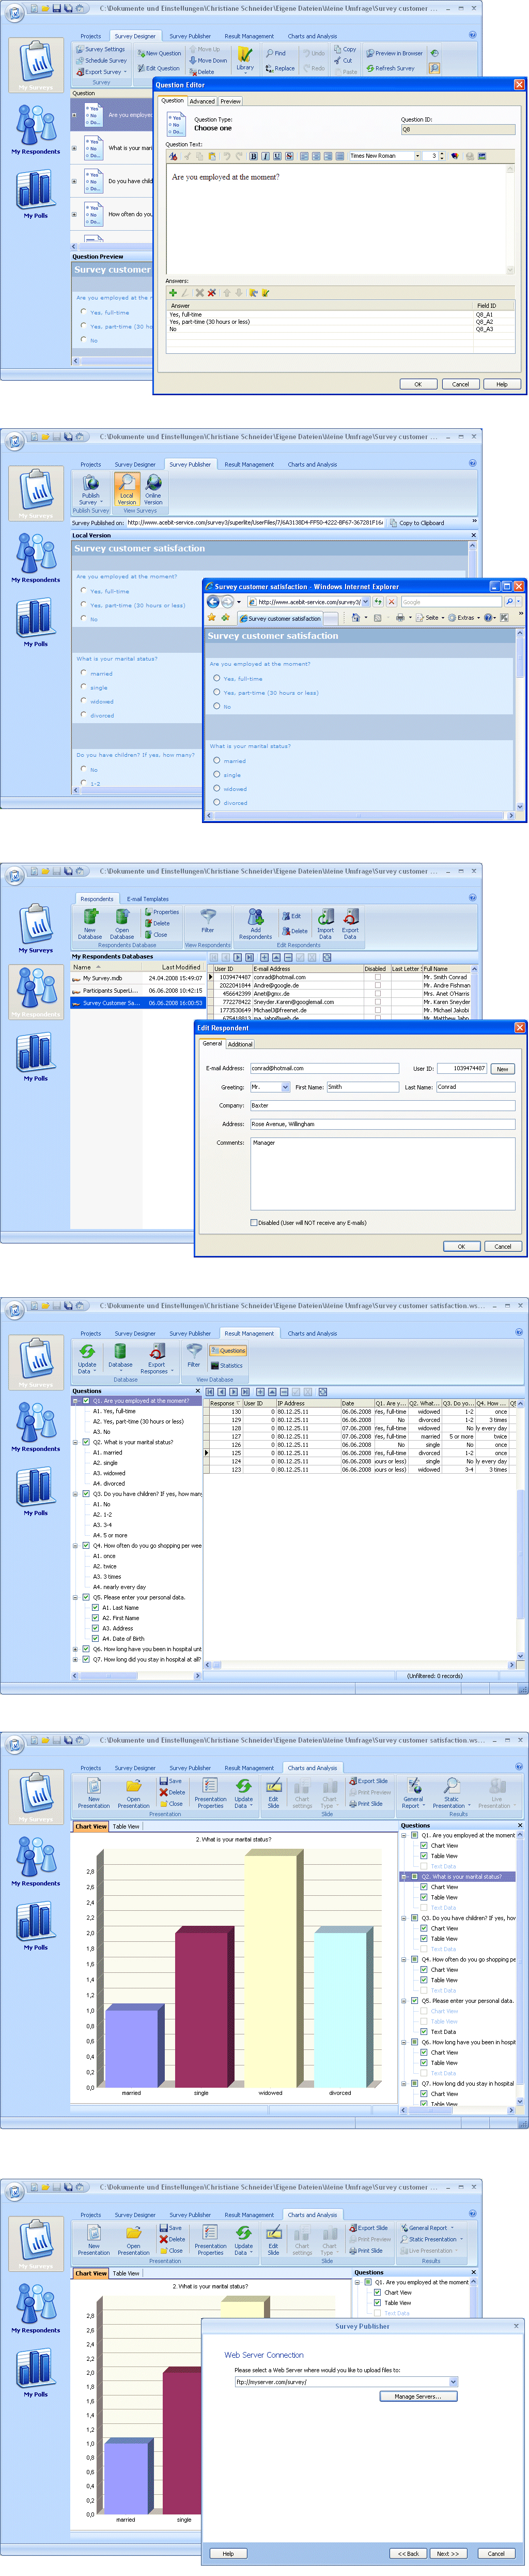The image size is (529, 2576).
Task: Select the 'single' radio in the Internet Explorer window
Action: (x=216, y=774)
